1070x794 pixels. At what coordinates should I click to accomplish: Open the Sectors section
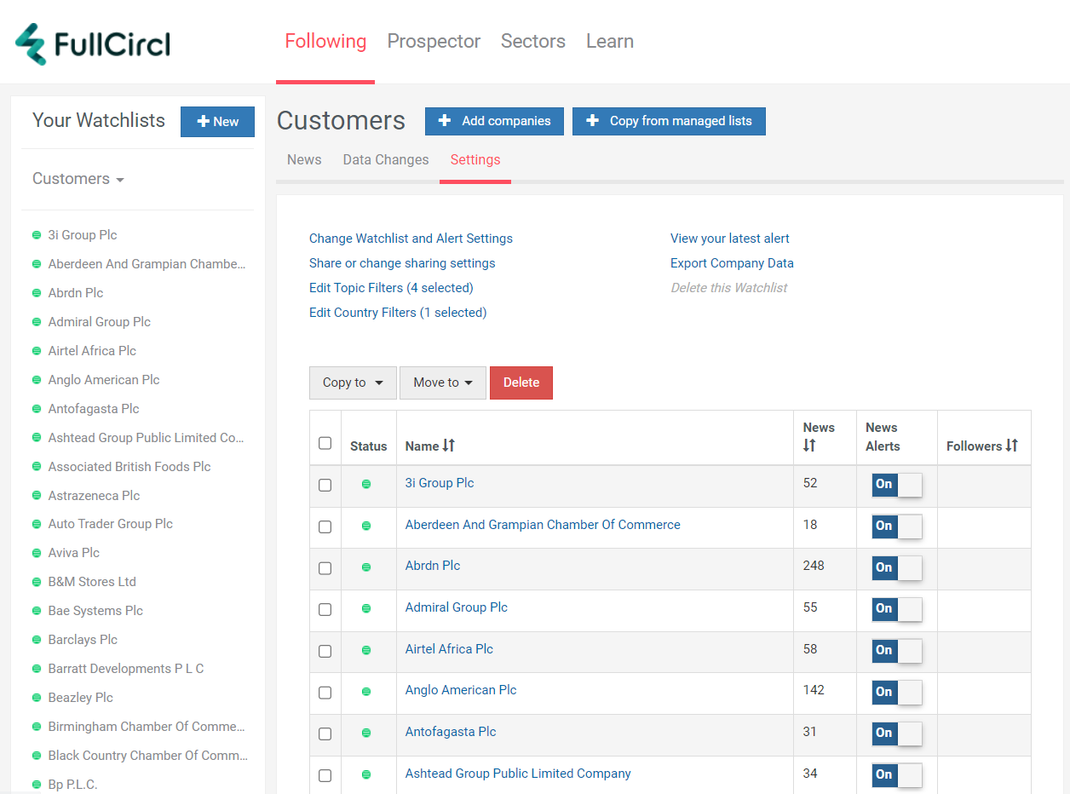click(533, 41)
